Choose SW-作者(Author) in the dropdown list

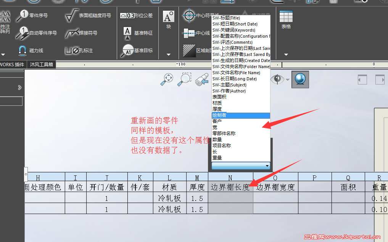tap(241, 91)
